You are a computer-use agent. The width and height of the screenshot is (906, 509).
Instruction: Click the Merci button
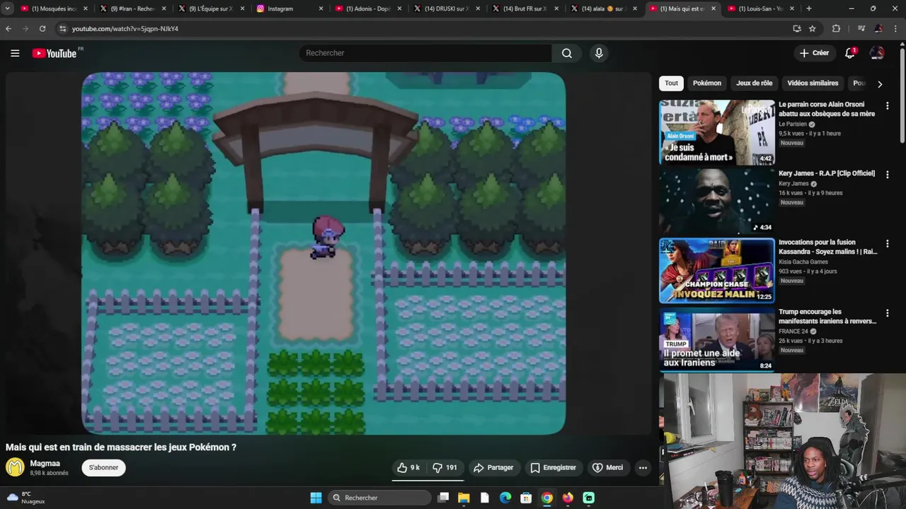click(x=607, y=467)
